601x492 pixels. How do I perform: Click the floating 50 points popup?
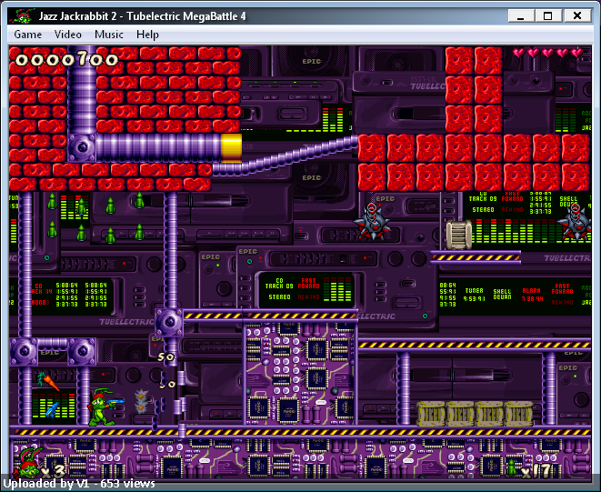tap(166, 357)
